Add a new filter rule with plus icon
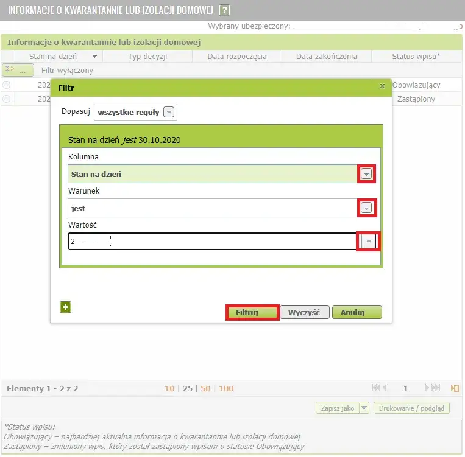Viewport: 465px width, 457px height. 65,307
